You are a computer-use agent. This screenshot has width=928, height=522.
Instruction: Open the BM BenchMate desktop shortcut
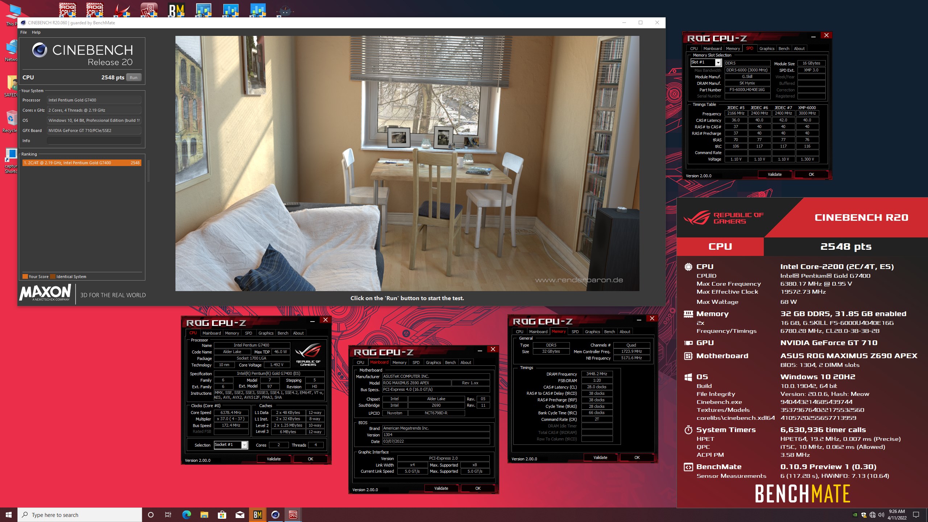[x=177, y=10]
